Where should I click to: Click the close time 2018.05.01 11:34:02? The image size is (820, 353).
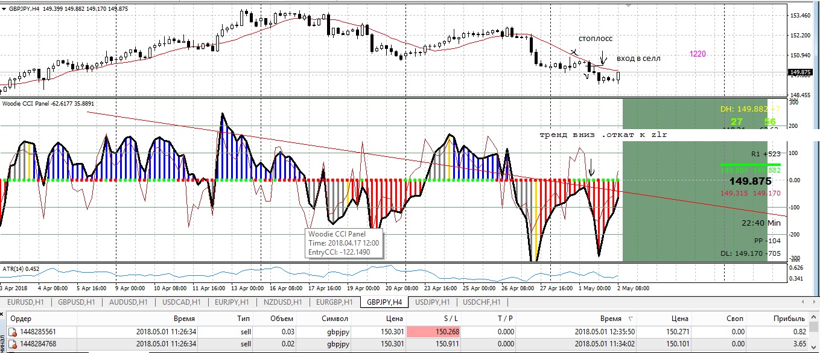(604, 344)
